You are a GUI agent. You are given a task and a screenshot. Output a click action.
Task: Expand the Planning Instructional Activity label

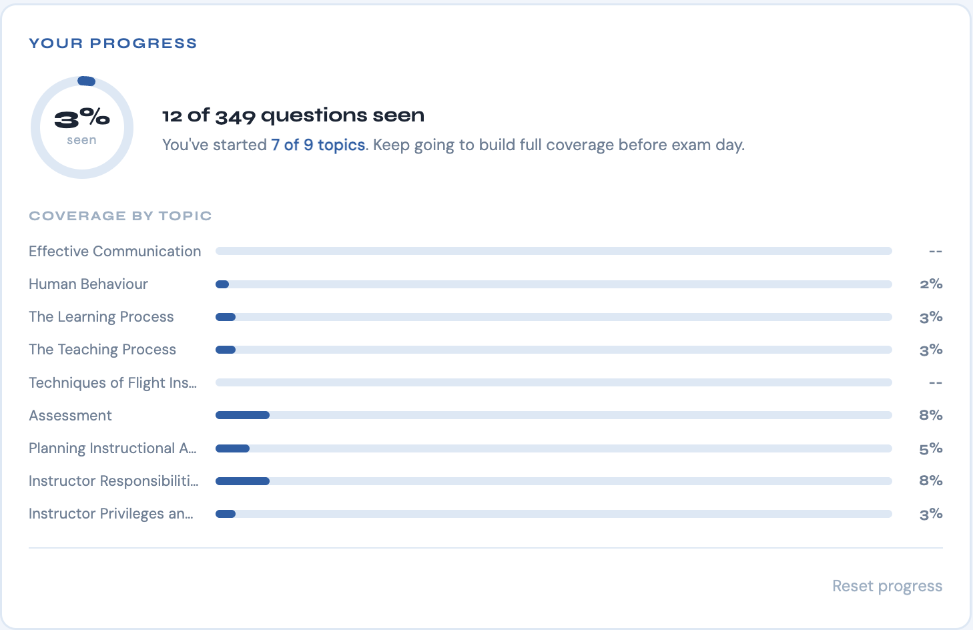[112, 448]
